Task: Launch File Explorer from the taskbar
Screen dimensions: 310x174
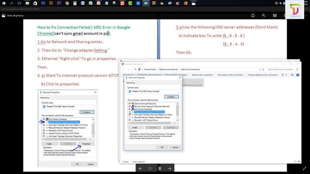Action: 27,3
